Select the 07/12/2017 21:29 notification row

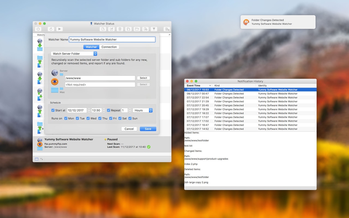tap(250, 101)
